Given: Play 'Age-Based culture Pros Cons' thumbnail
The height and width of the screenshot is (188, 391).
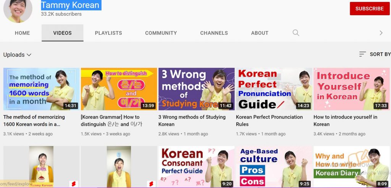Looking at the screenshot, I should [x=274, y=167].
